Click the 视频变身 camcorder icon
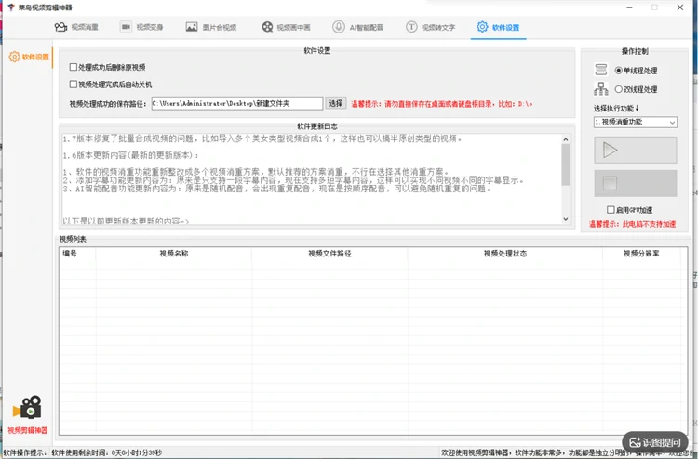The height and width of the screenshot is (459, 698). click(126, 27)
